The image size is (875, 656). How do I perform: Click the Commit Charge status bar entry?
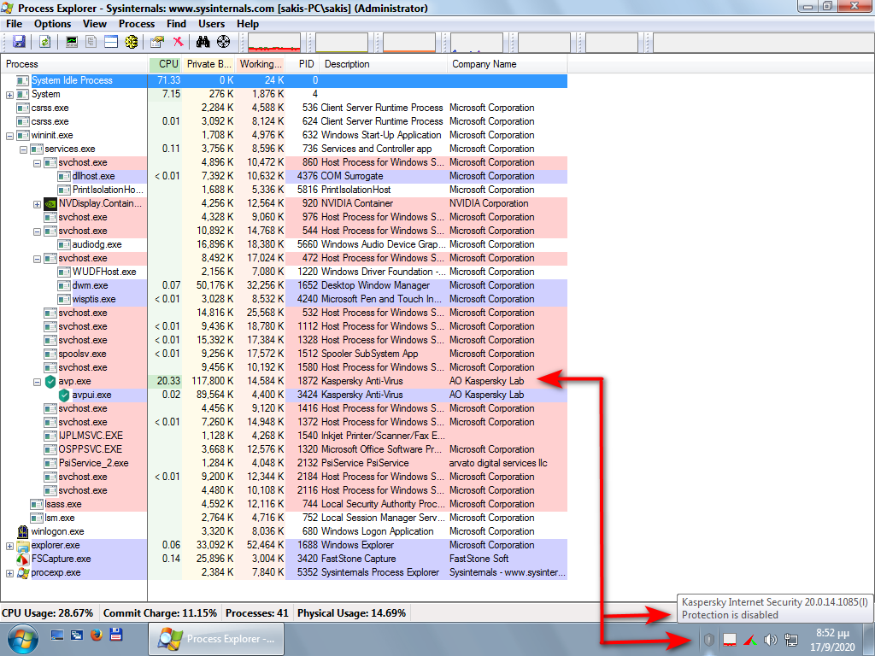160,613
